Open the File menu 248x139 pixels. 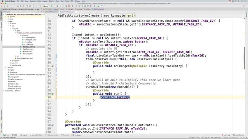18,1
